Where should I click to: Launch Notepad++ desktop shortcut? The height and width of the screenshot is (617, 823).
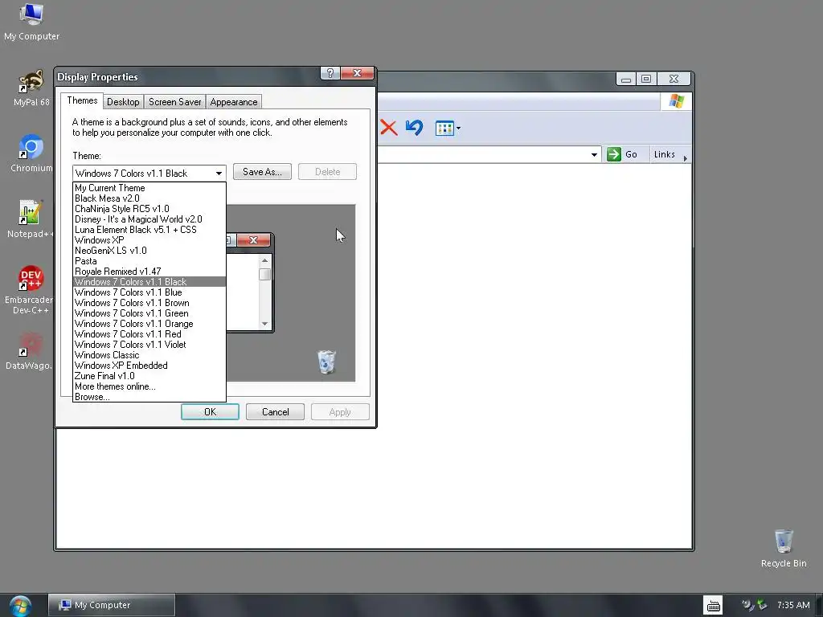tap(31, 219)
